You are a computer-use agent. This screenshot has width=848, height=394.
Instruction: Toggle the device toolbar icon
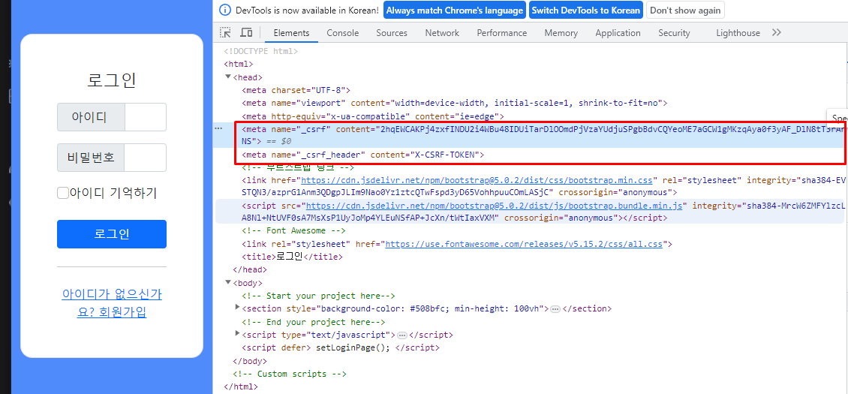(246, 32)
